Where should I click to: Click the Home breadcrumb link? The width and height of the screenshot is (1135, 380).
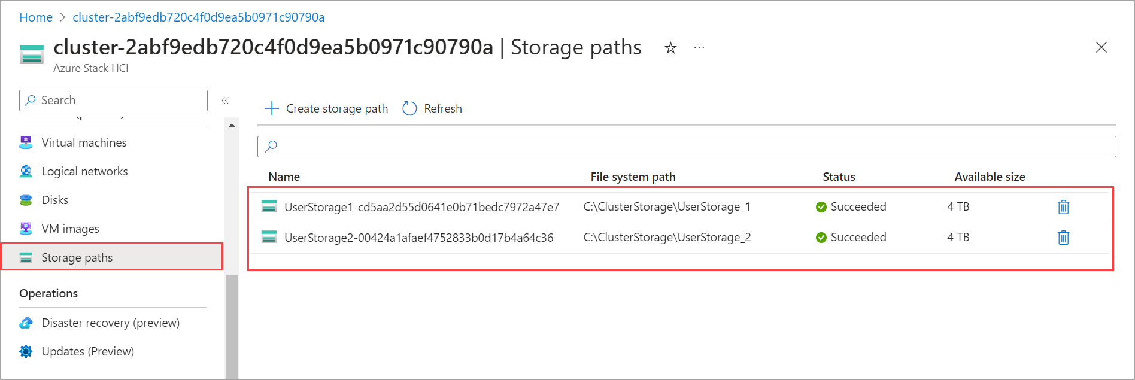coord(36,17)
